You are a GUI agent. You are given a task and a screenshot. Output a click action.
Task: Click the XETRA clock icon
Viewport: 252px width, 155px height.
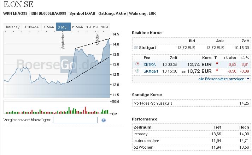(137, 64)
